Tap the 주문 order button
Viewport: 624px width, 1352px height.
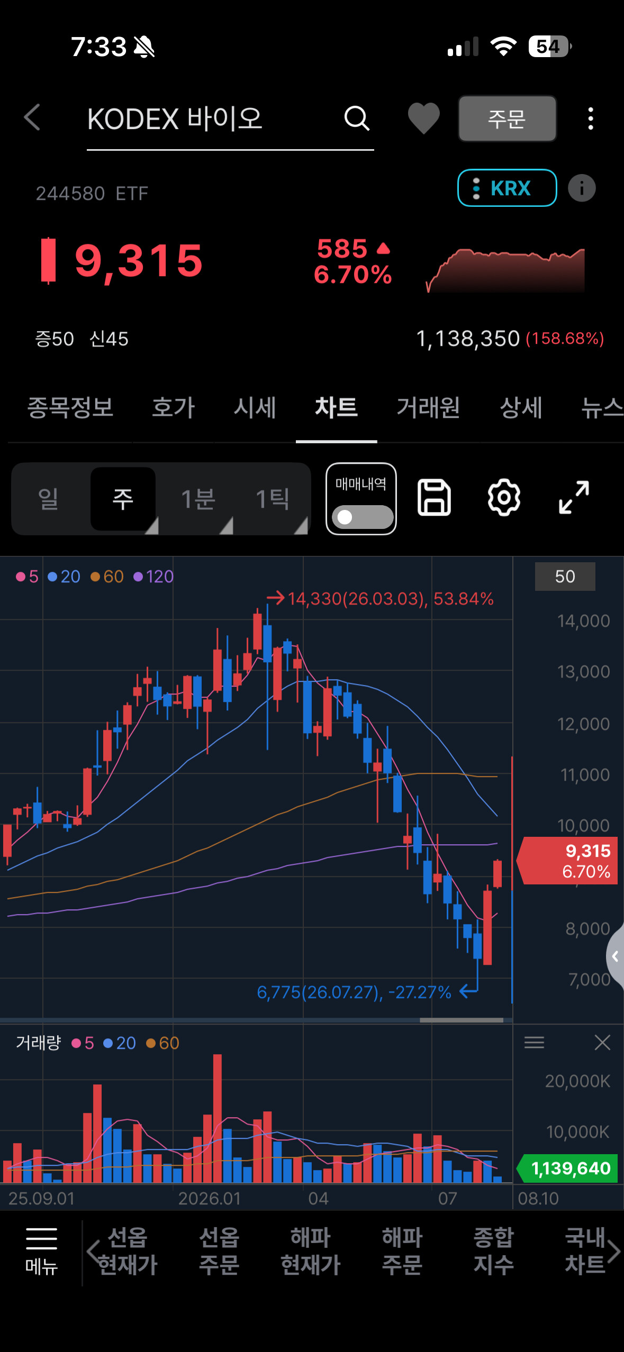[x=507, y=118]
